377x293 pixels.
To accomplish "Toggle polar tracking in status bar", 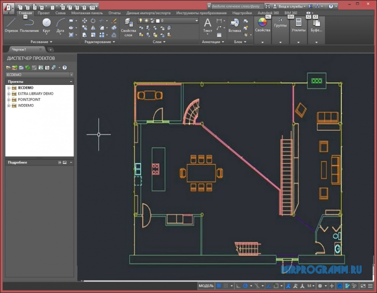I will (245, 286).
